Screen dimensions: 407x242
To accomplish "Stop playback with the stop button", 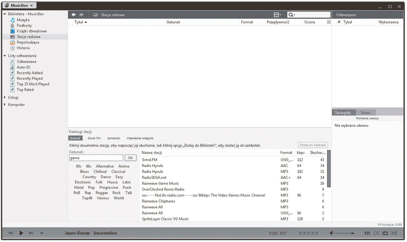I will click(x=42, y=233).
